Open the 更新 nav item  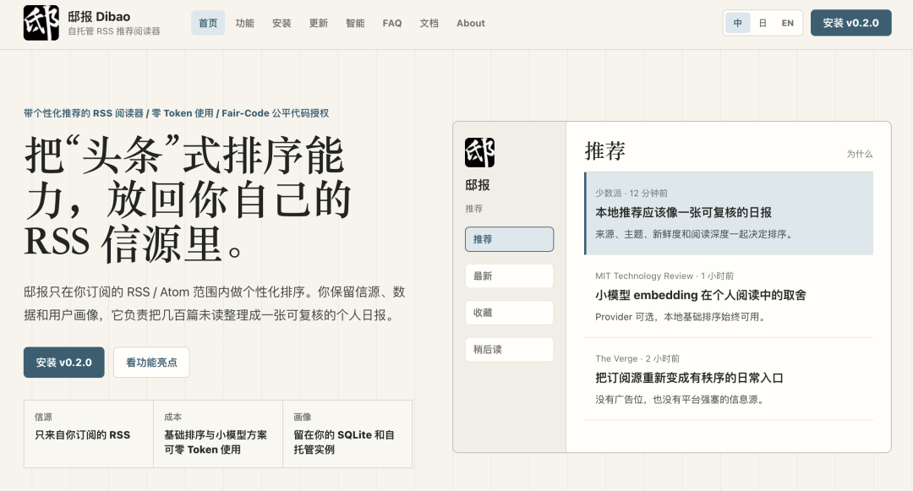pos(318,24)
